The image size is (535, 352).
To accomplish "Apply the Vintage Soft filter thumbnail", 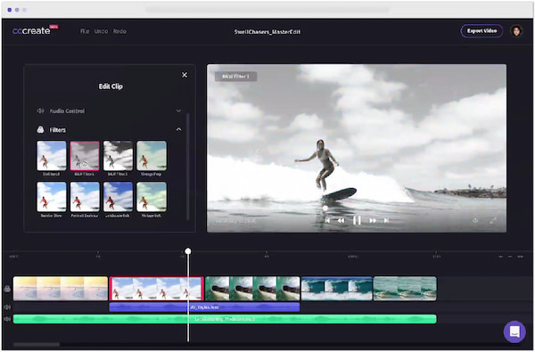I will tap(152, 197).
